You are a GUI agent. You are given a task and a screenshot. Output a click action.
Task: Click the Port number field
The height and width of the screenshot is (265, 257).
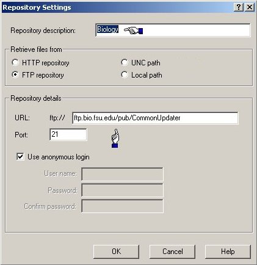(x=68, y=134)
